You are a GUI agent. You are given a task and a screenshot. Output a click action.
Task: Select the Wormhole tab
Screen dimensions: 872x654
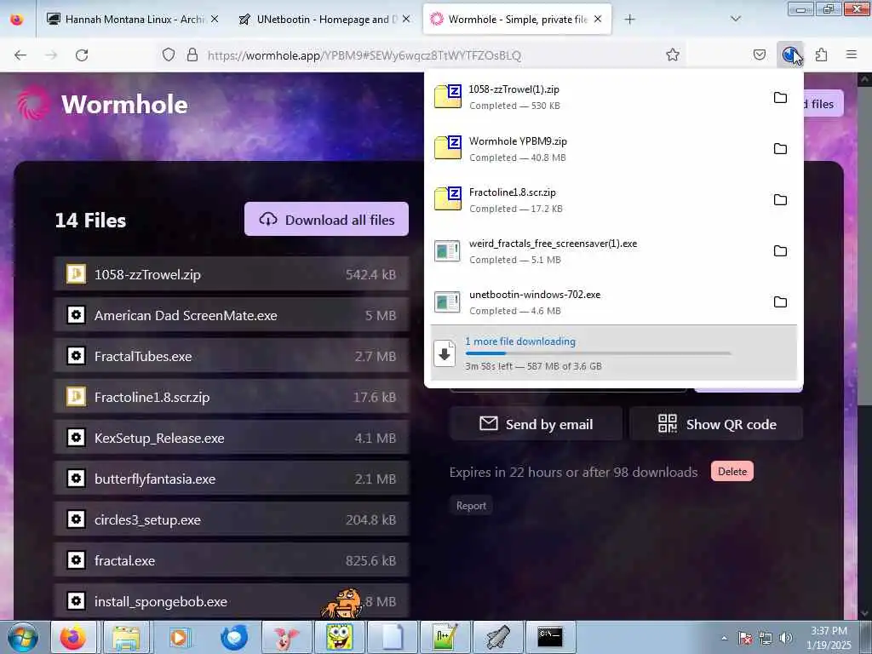(x=517, y=19)
